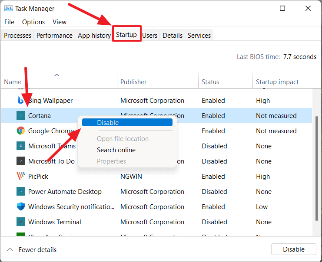Open the Options menu
Screen dimensions: 322x262
tap(33, 22)
